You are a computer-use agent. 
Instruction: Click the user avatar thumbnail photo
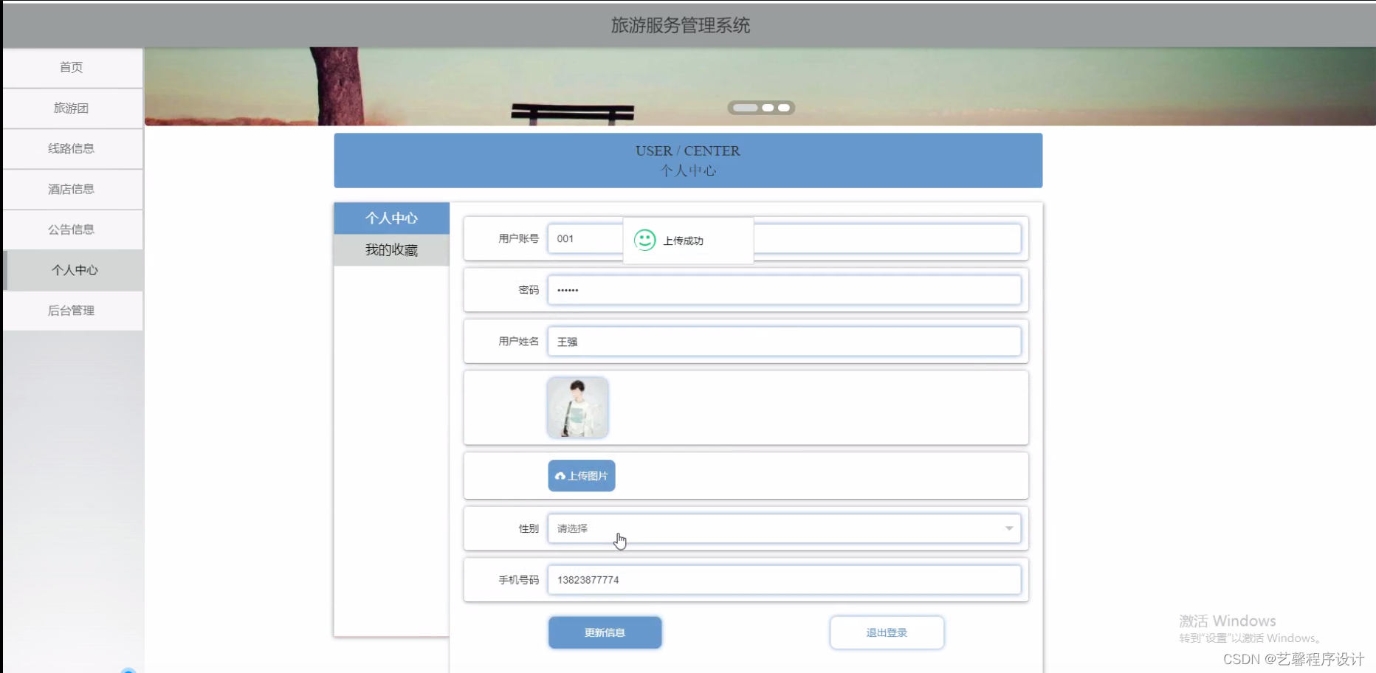click(578, 407)
